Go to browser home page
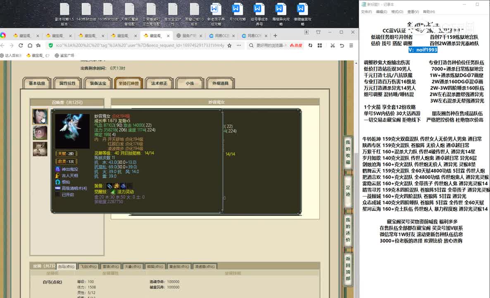The image size is (490, 298). [x=30, y=46]
